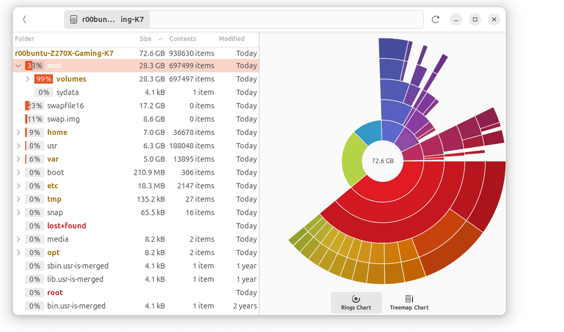The height and width of the screenshot is (332, 564).
Task: Expand the home folder row
Action: [19, 133]
